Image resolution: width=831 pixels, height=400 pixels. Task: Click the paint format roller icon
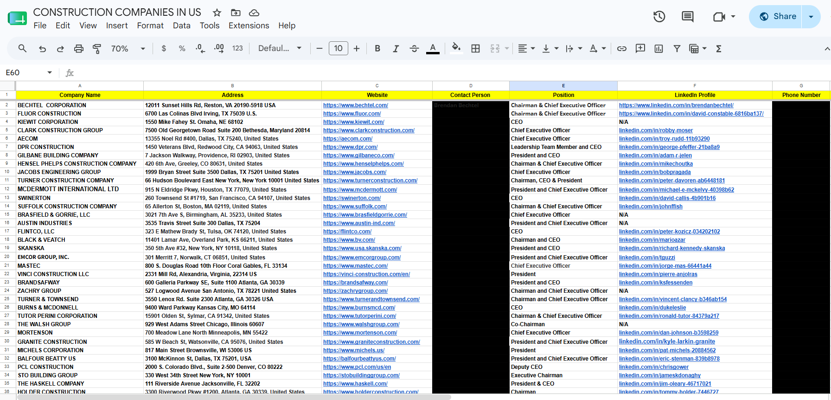click(97, 49)
